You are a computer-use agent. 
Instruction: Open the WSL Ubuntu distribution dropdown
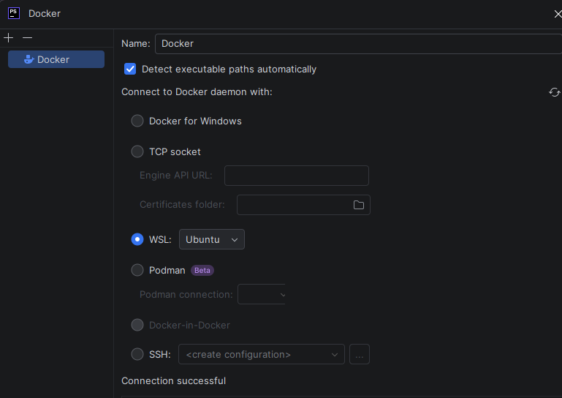[212, 239]
